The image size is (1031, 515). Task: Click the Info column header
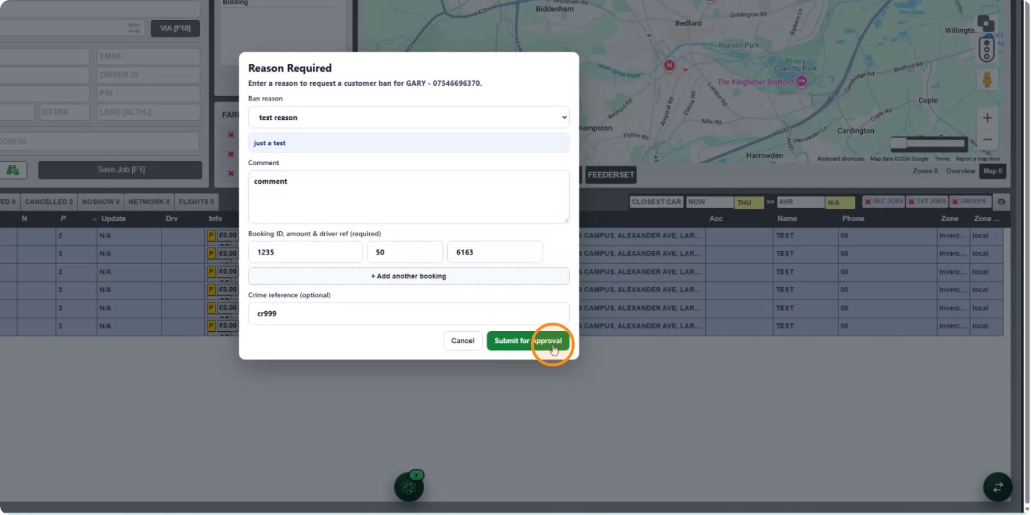[x=215, y=219]
